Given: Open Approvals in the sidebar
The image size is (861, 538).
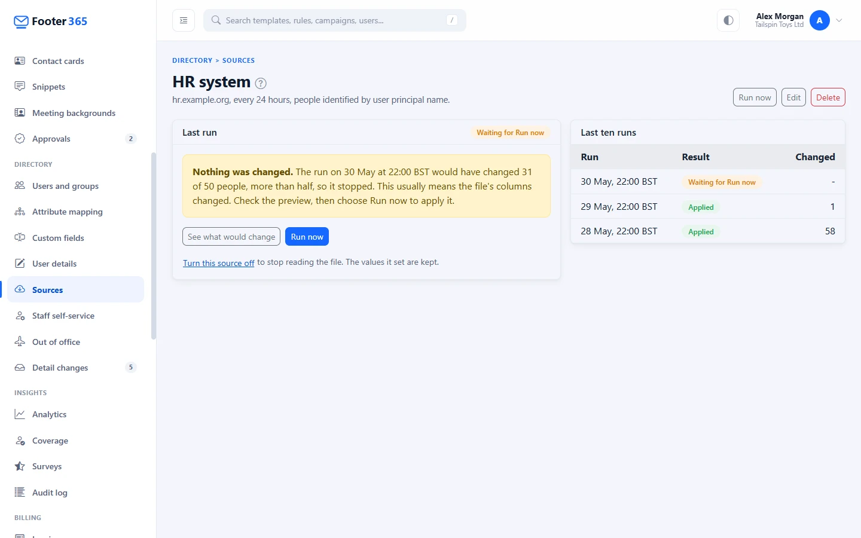Looking at the screenshot, I should pyautogui.click(x=75, y=139).
